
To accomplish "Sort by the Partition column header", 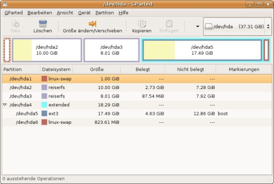I will (21, 70).
